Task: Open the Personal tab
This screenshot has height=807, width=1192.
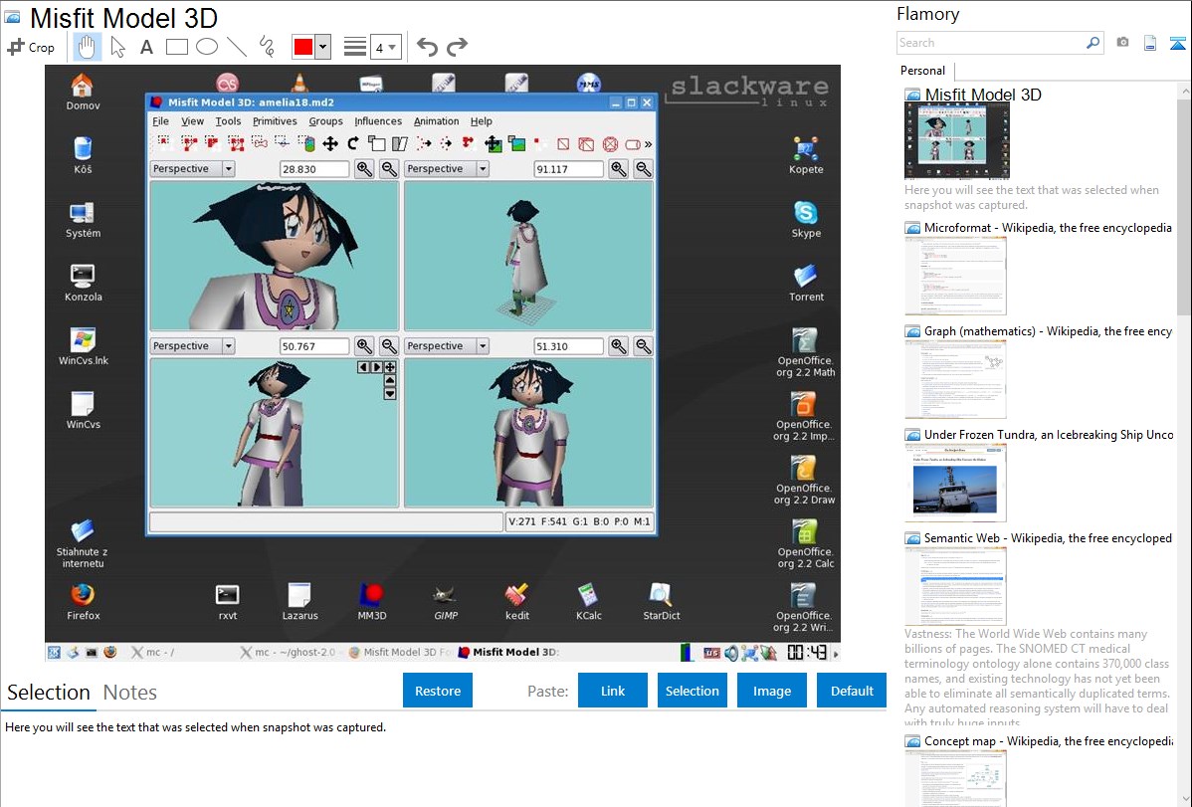Action: [923, 71]
